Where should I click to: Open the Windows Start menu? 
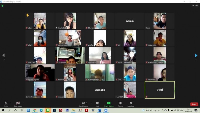coord(3,110)
